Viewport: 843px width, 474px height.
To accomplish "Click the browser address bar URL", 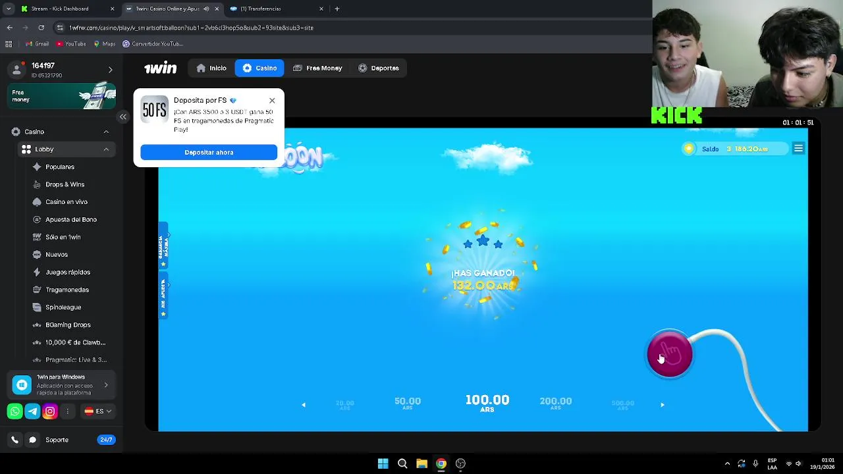I will tap(191, 28).
